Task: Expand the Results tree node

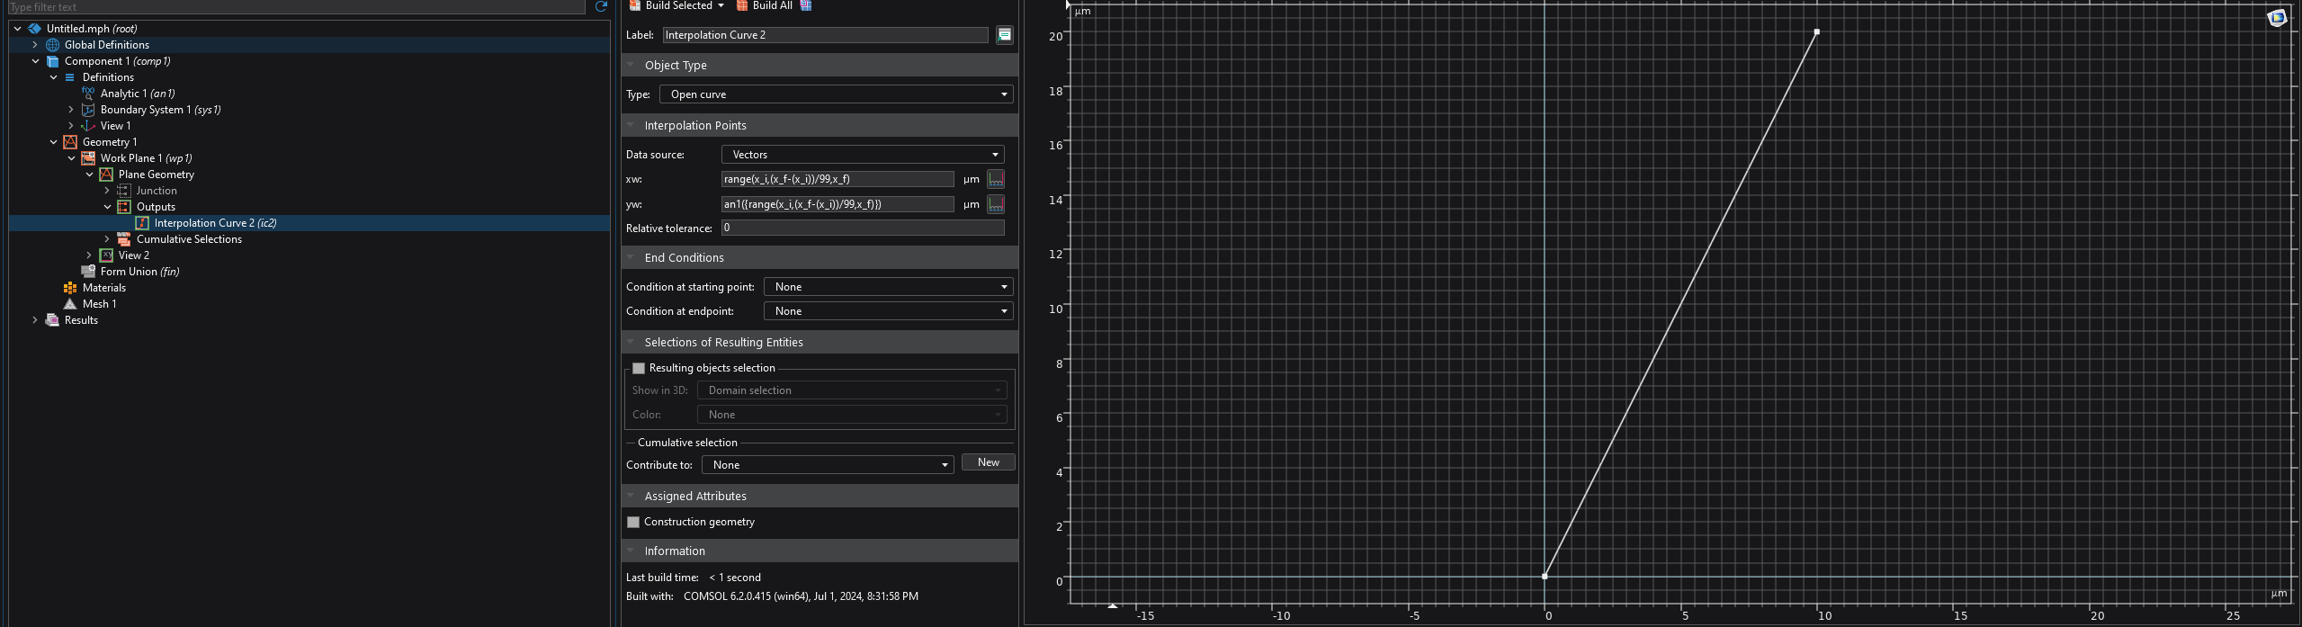Action: (x=35, y=320)
